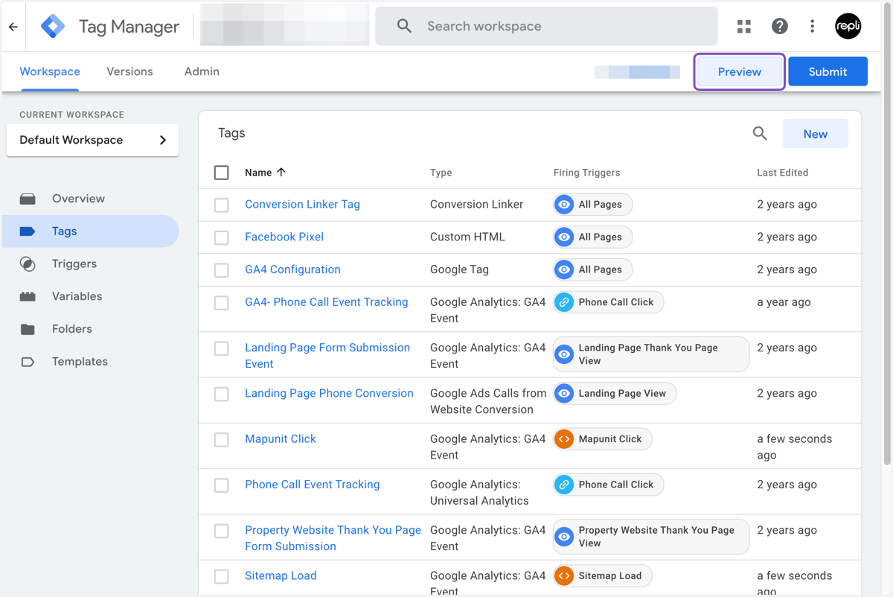Screen dimensions: 893x597
Task: Open the Landing Page Phone Conversion link
Action: (329, 394)
